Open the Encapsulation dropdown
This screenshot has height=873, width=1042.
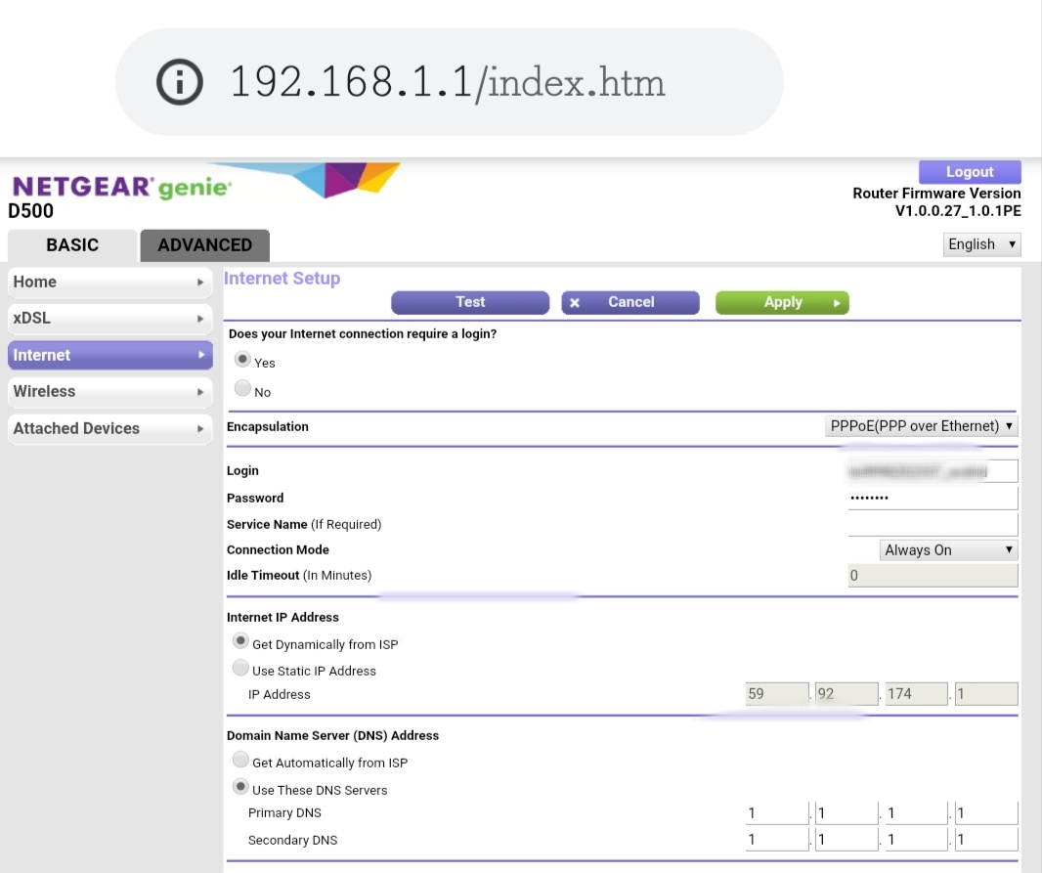(920, 425)
